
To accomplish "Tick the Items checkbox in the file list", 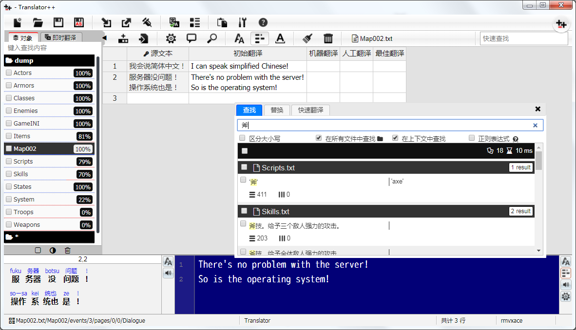I will (x=9, y=136).
